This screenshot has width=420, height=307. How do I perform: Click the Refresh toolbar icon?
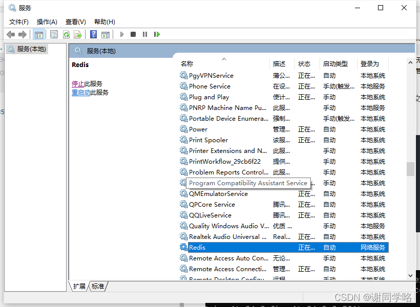click(66, 34)
